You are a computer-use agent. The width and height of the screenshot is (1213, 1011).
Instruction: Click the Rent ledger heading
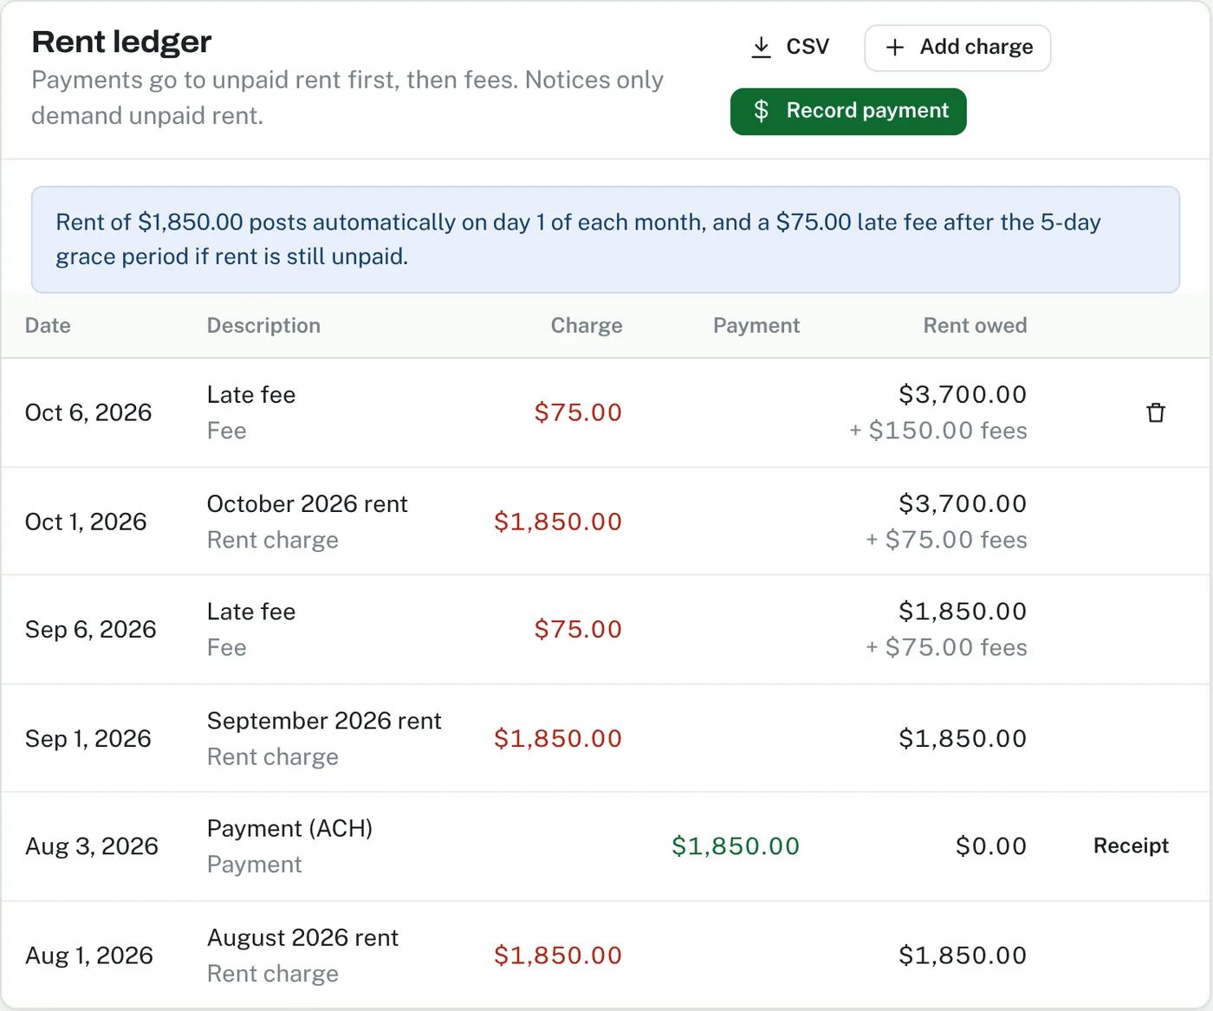(121, 42)
